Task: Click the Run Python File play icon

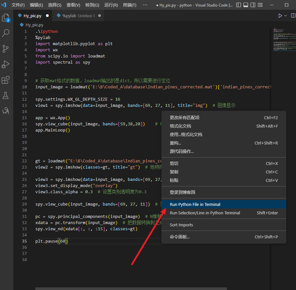Action: click(x=280, y=16)
